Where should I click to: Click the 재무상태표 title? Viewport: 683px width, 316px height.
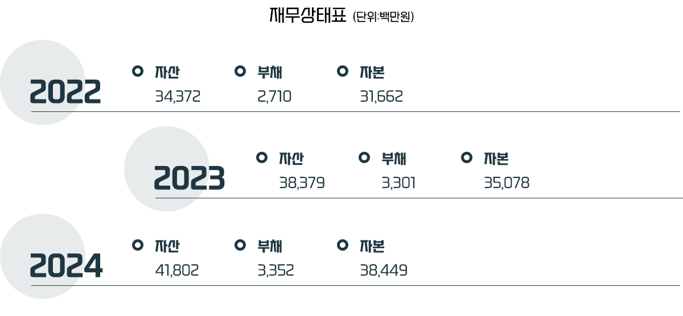point(307,15)
